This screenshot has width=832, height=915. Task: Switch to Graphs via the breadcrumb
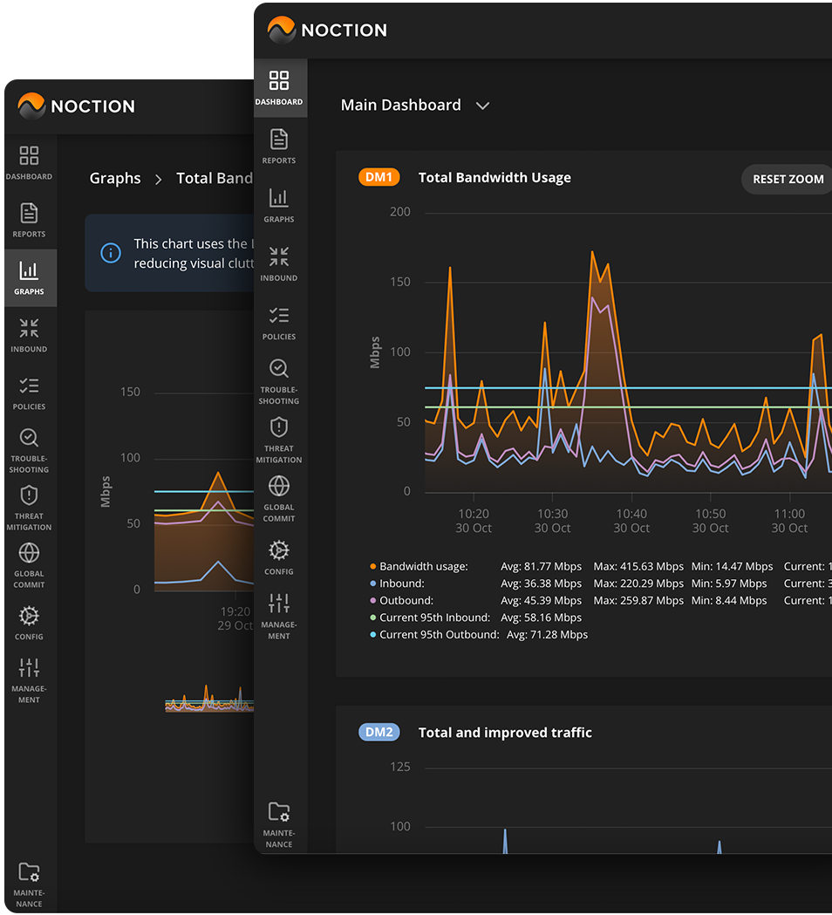pos(115,178)
